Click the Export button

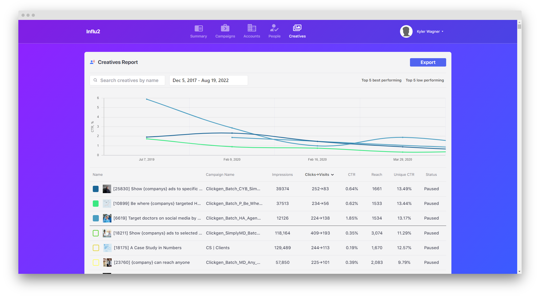[x=428, y=62]
